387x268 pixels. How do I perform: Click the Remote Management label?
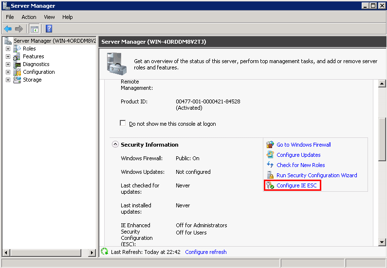(137, 85)
